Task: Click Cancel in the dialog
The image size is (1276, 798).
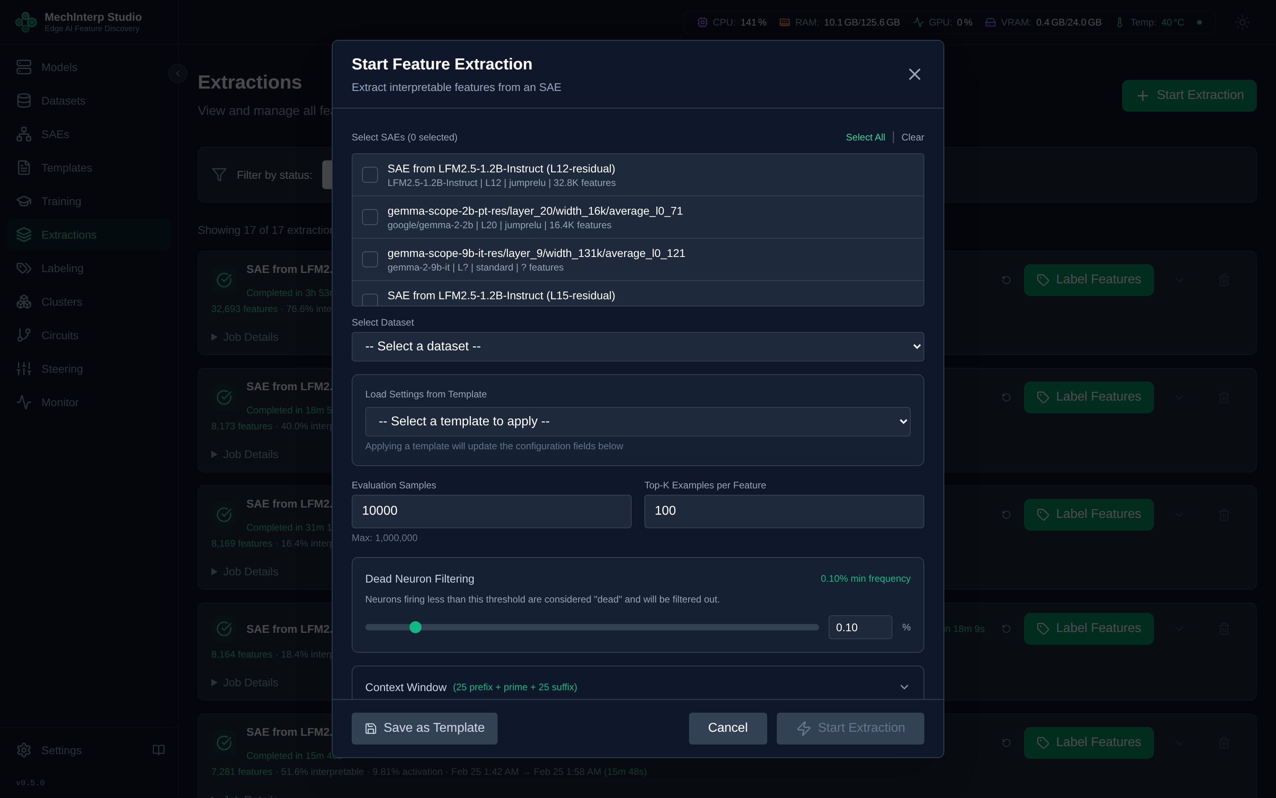Action: (x=728, y=728)
